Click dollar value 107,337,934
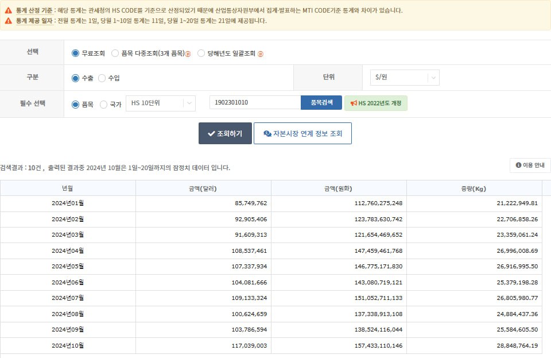This screenshot has height=358, width=551. pyautogui.click(x=249, y=266)
